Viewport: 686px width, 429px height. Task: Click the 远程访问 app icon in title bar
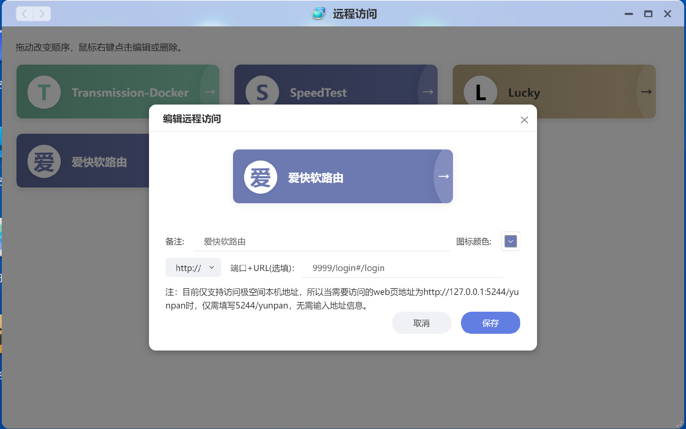pyautogui.click(x=318, y=14)
